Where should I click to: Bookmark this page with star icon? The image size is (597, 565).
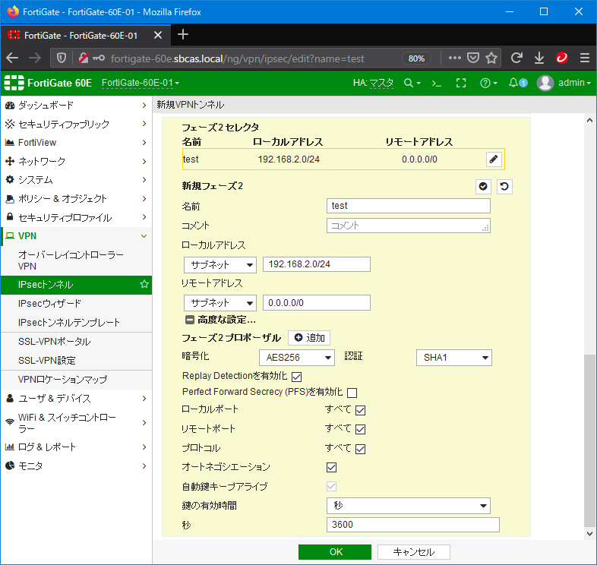491,58
